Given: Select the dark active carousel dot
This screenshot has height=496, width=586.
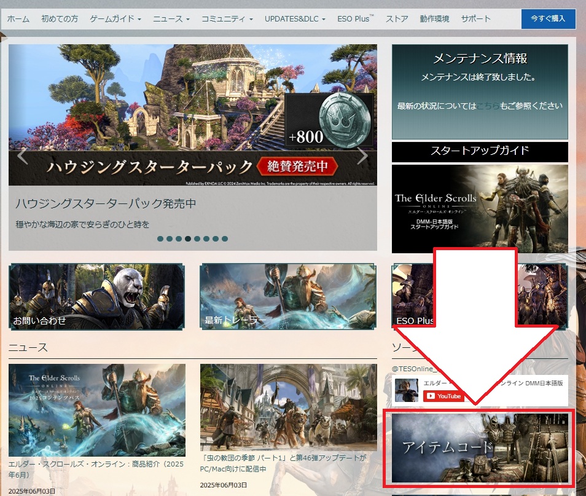Looking at the screenshot, I should point(188,238).
